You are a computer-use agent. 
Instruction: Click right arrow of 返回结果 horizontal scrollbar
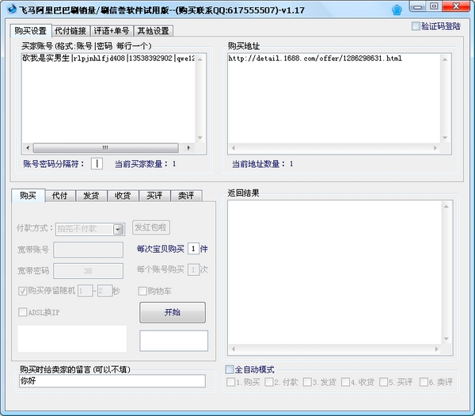[x=436, y=349]
